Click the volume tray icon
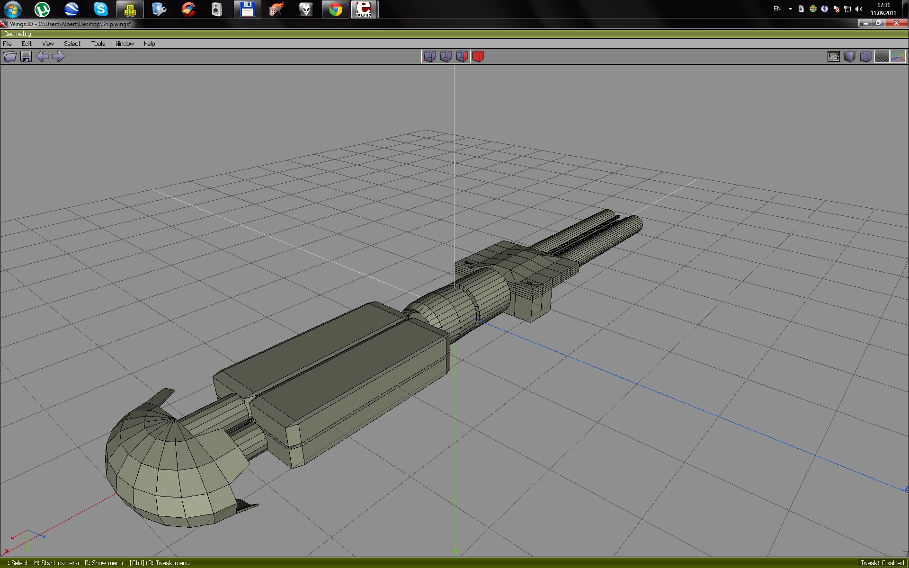Image resolution: width=909 pixels, height=568 pixels. [x=859, y=9]
